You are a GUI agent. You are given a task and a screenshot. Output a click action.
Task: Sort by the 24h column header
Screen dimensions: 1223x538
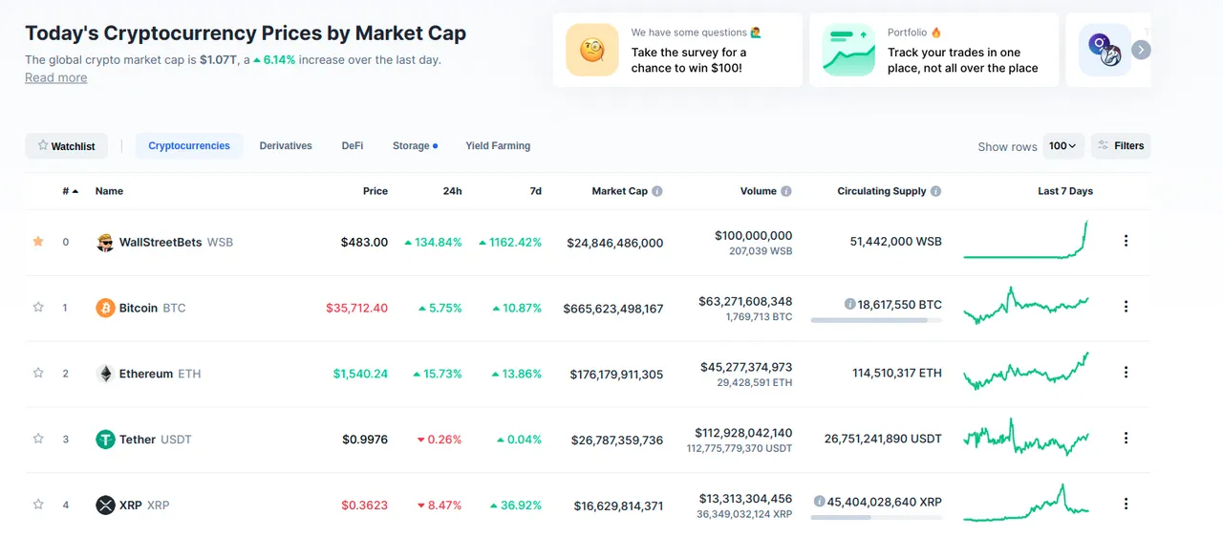click(x=453, y=191)
